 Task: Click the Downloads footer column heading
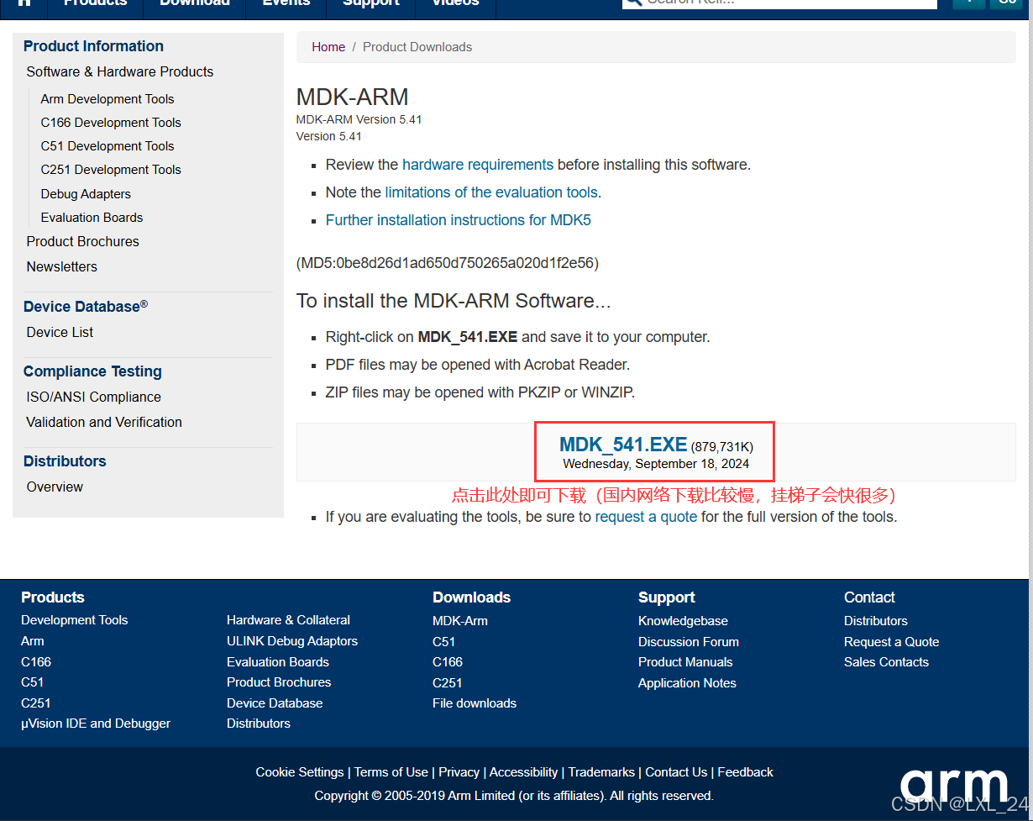click(471, 597)
